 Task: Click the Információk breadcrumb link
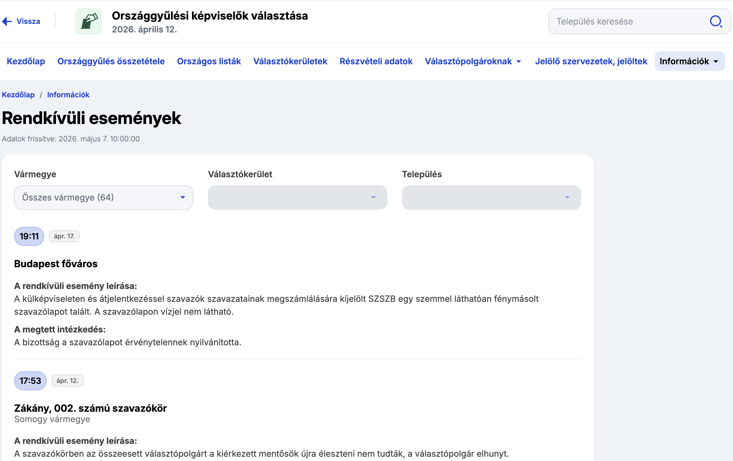pos(68,95)
